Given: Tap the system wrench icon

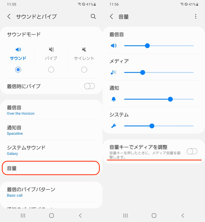Looking at the screenshot, I should 114,126.
